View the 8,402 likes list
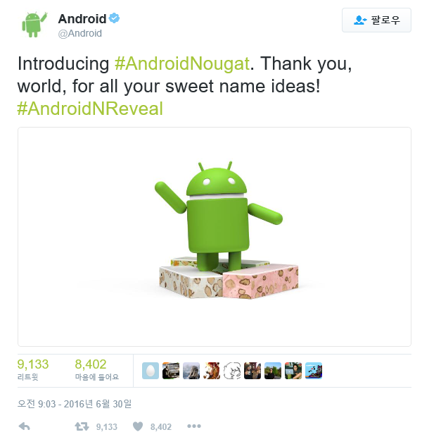This screenshot has width=422, height=437. pyautogui.click(x=96, y=370)
